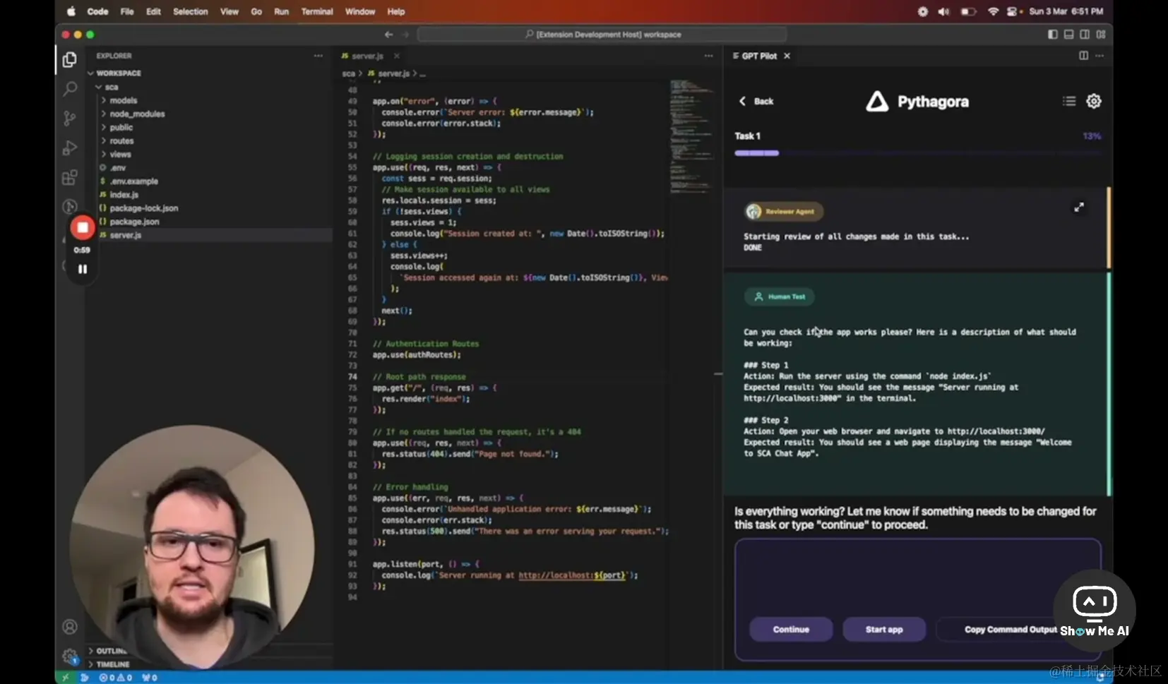The width and height of the screenshot is (1168, 684).
Task: Open Run and Debug view
Action: 69,148
